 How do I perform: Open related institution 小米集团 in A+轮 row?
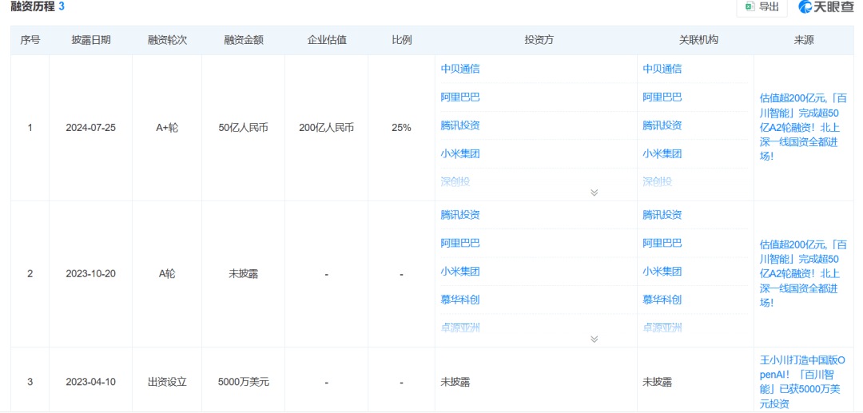point(662,154)
